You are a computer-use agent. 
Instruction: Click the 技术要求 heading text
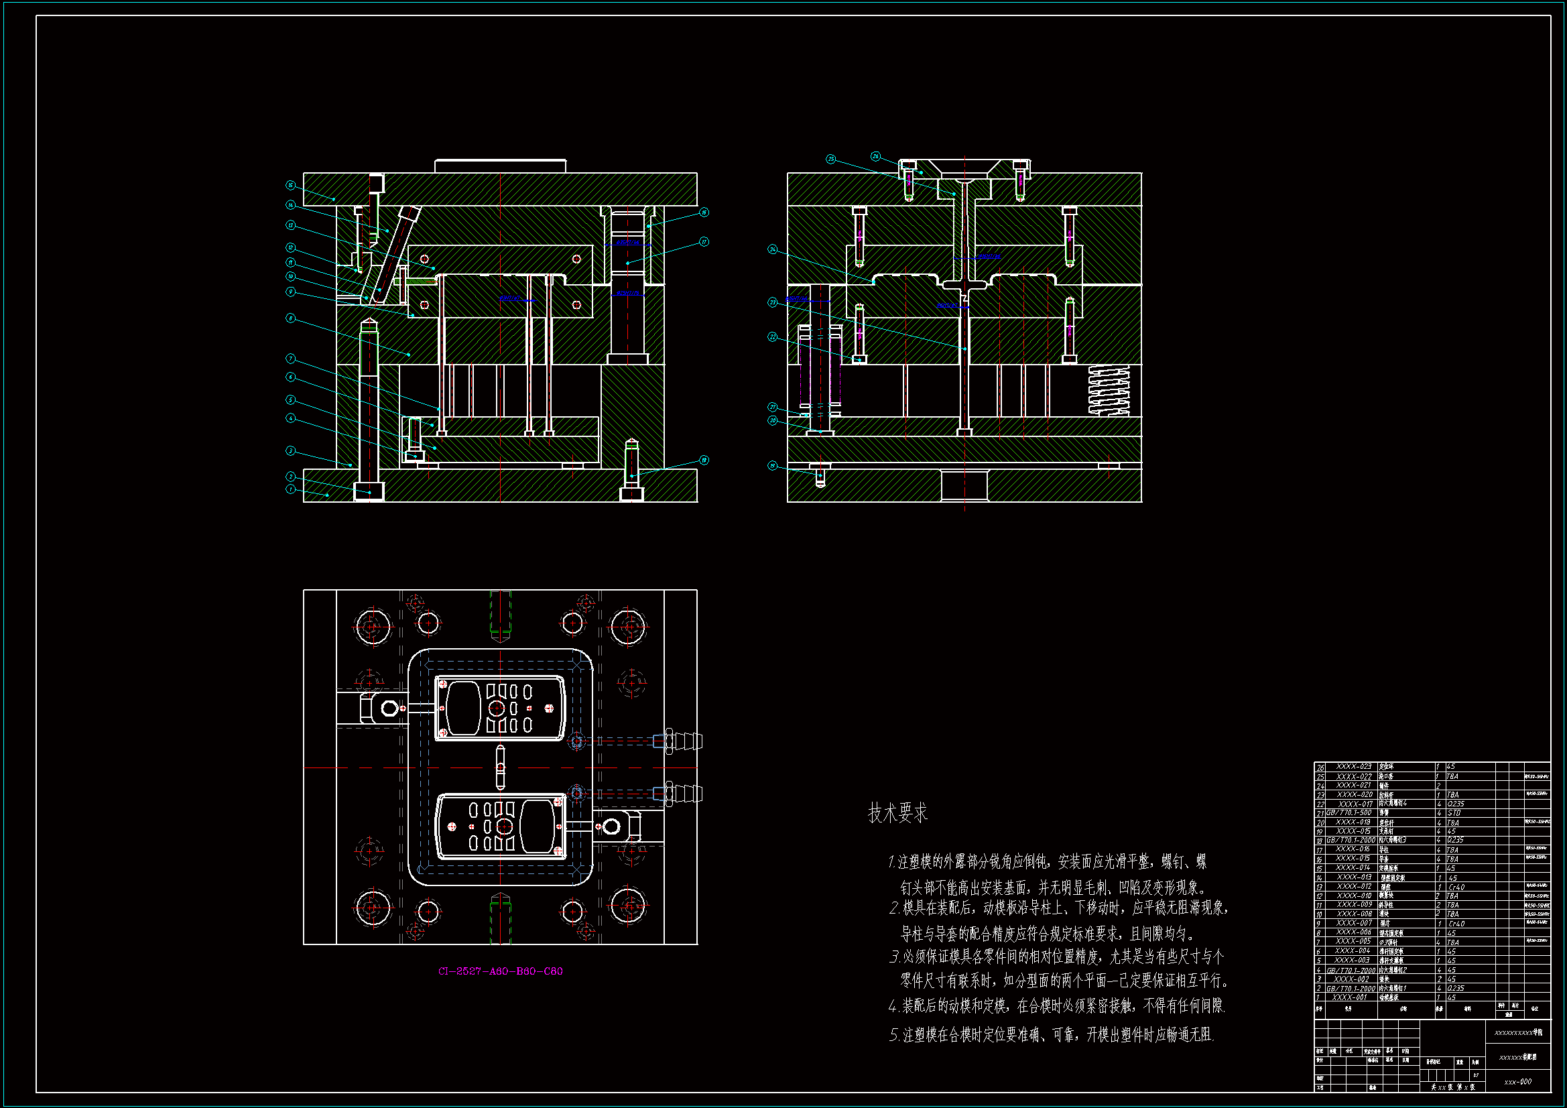point(897,813)
